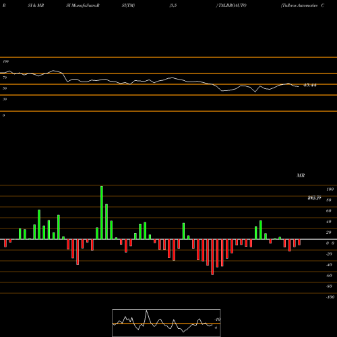Click the MR axis label -20
This screenshot has height=337, width=337.
pyautogui.click(x=329, y=254)
